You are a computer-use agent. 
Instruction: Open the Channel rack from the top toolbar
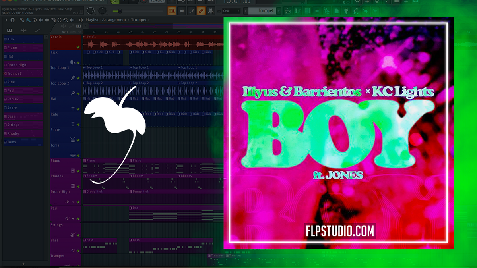pos(306,11)
